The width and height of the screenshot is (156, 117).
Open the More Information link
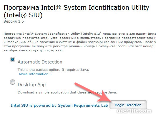pos(35,74)
